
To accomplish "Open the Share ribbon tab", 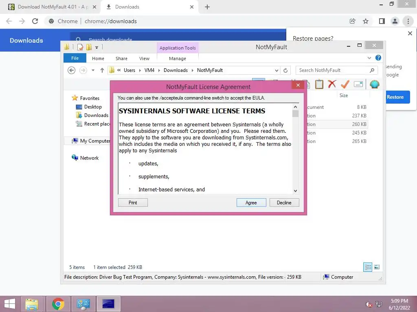I will pyautogui.click(x=121, y=58).
